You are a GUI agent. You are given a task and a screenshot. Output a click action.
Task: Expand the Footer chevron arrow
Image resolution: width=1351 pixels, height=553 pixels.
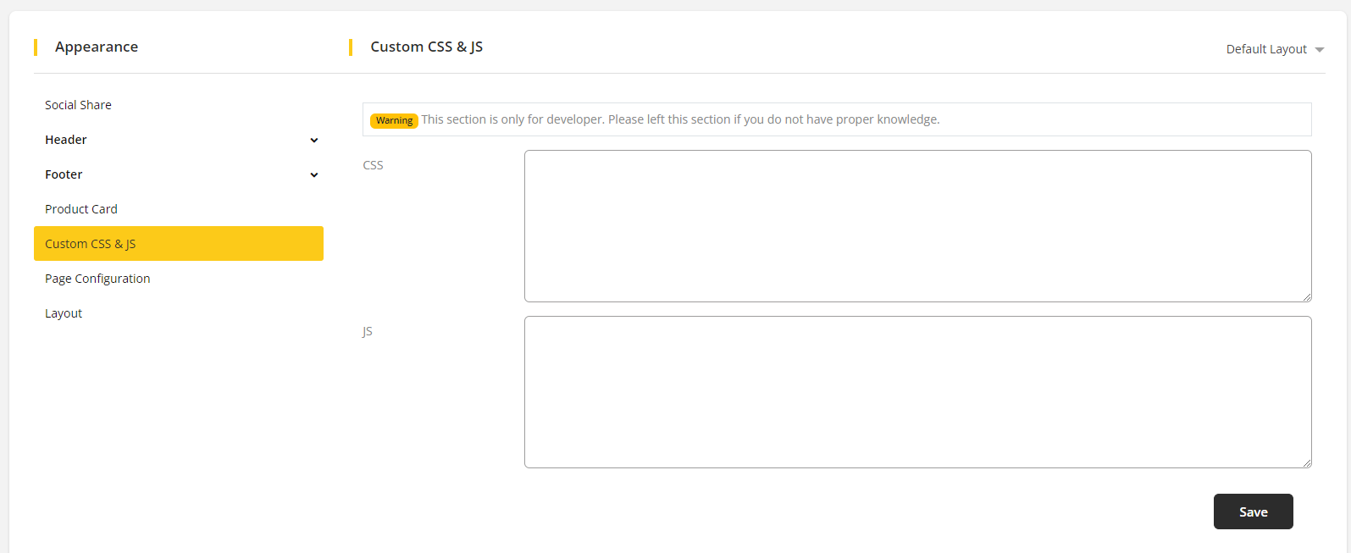tap(314, 175)
